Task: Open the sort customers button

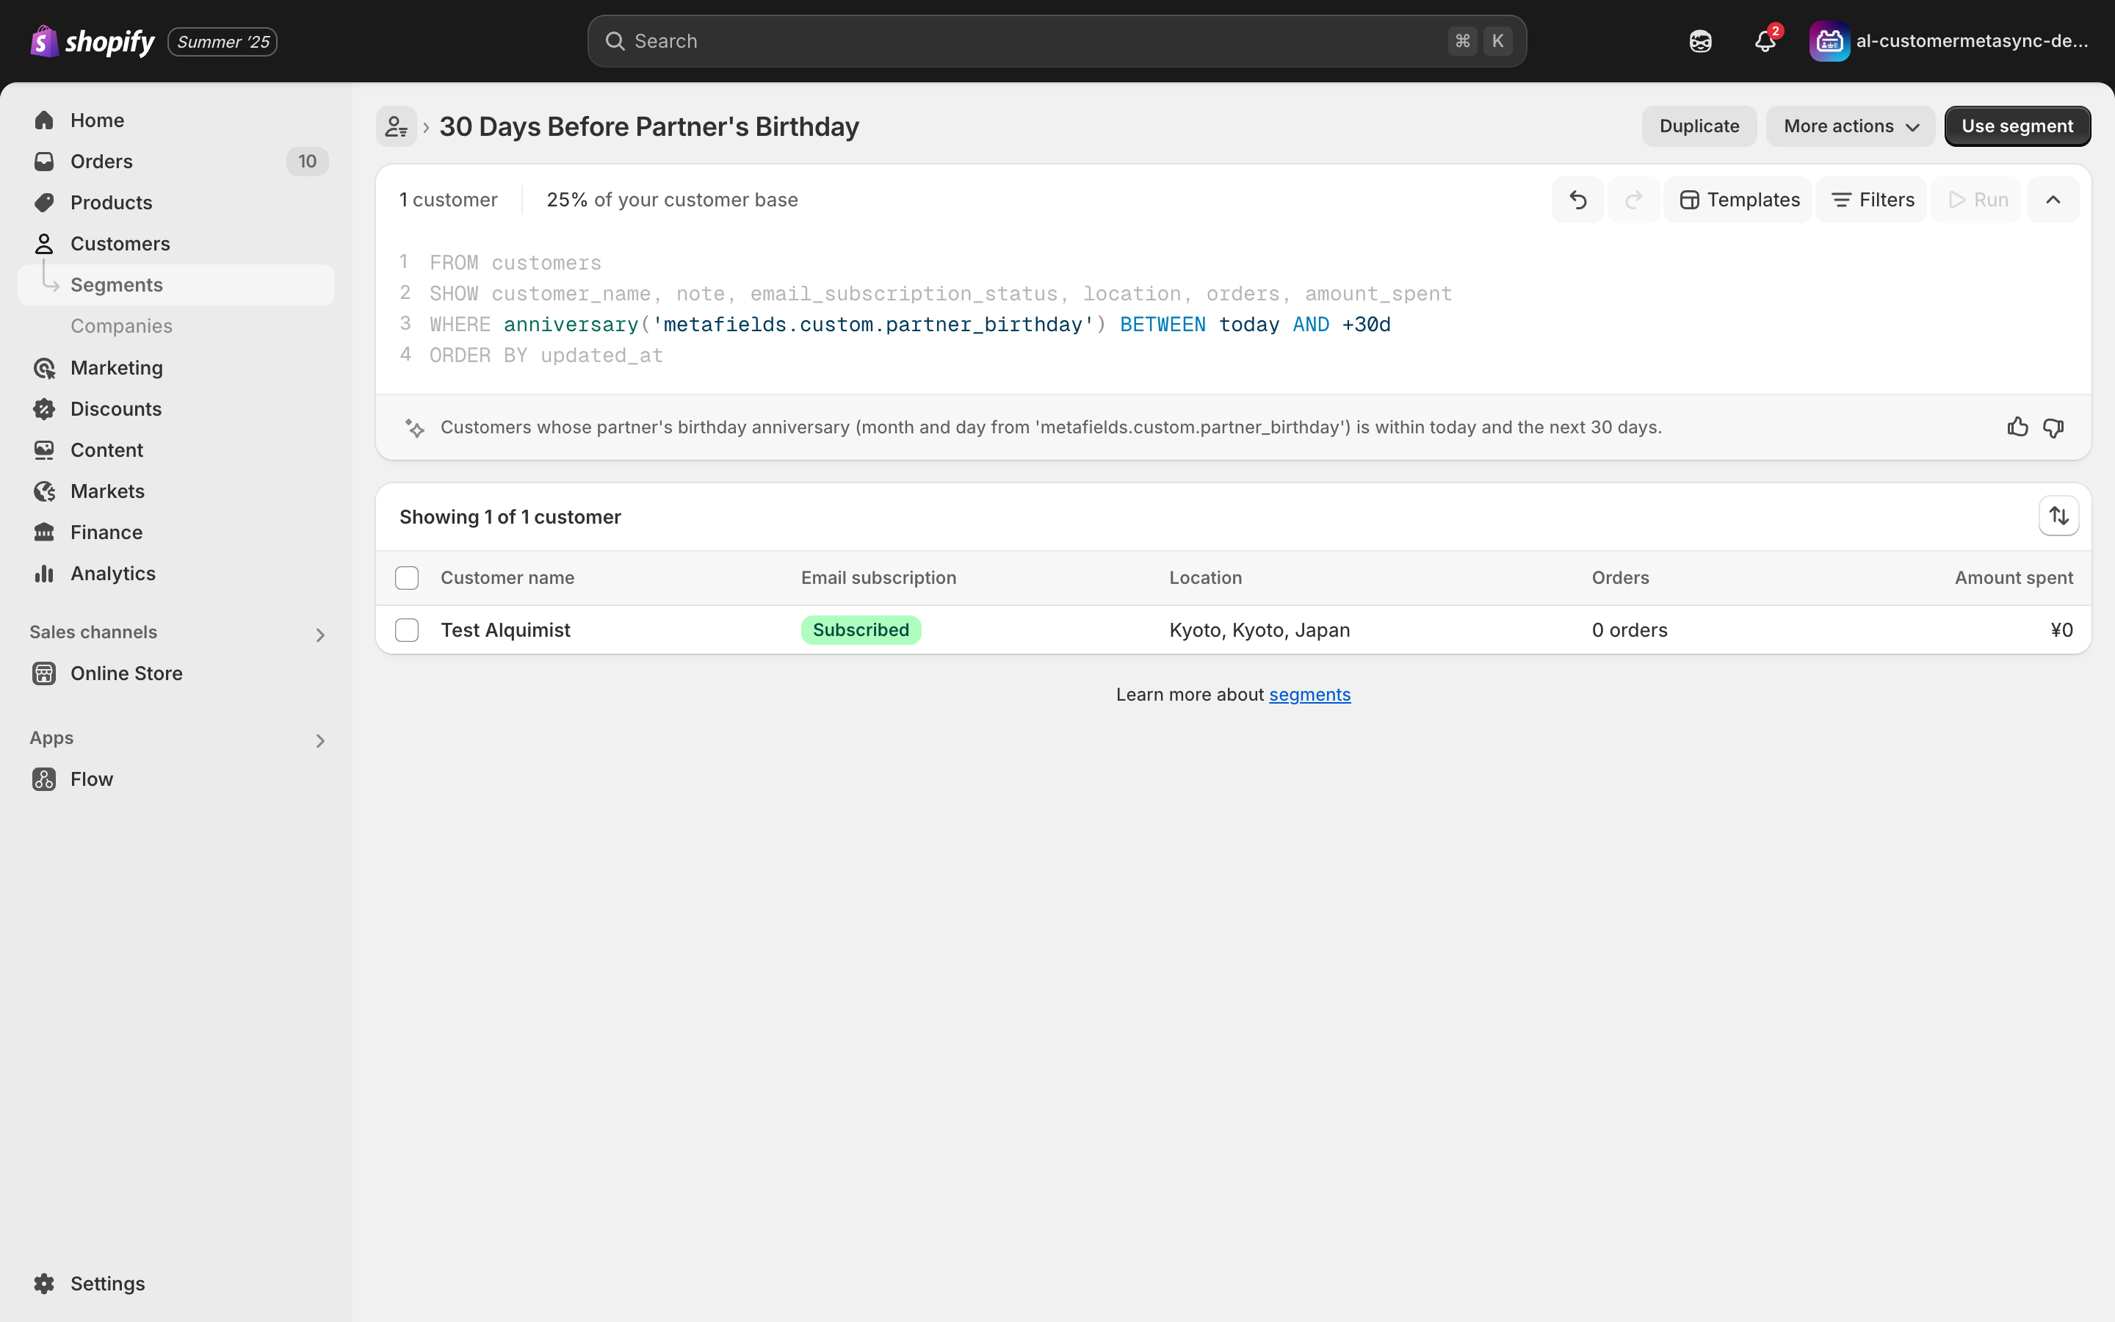Action: 2058,516
